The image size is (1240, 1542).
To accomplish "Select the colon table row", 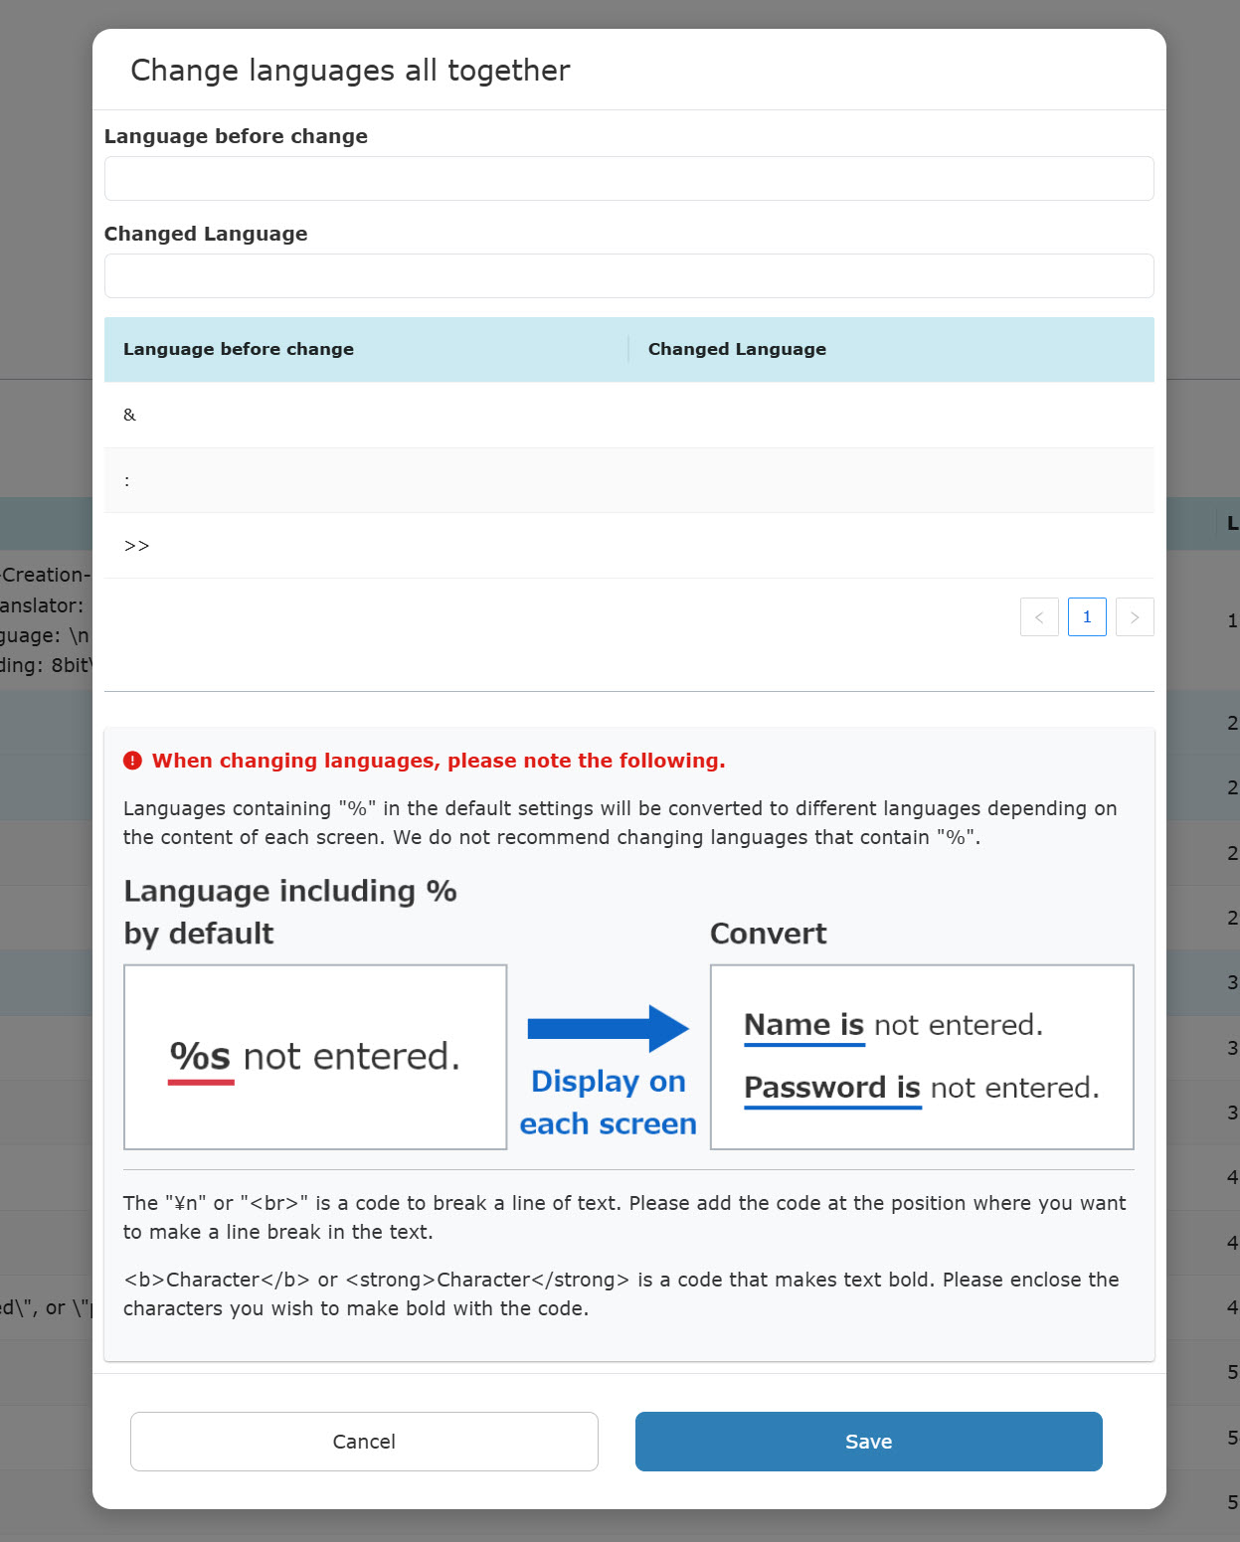I will [628, 481].
